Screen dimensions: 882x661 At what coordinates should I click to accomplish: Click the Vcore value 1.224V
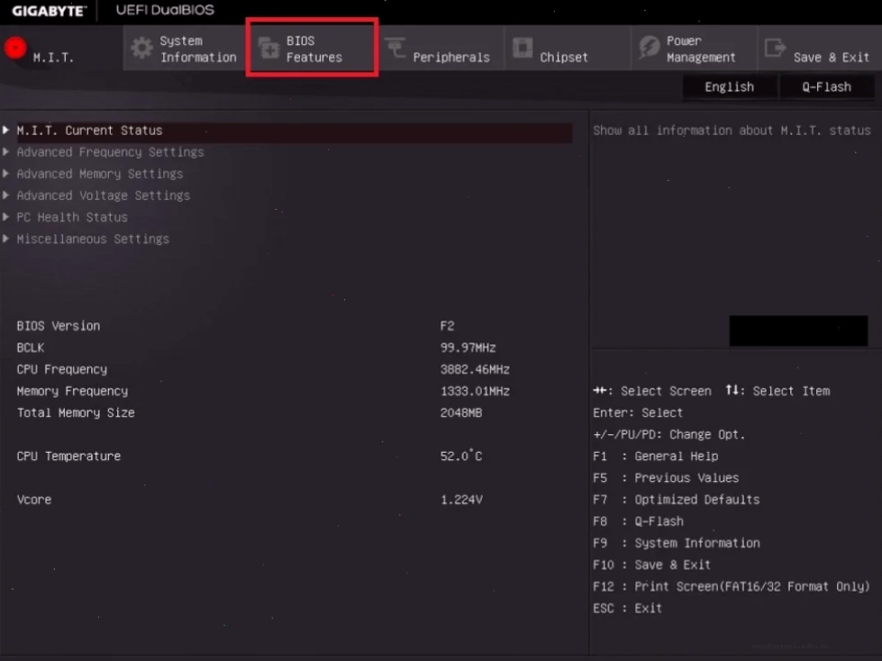461,500
